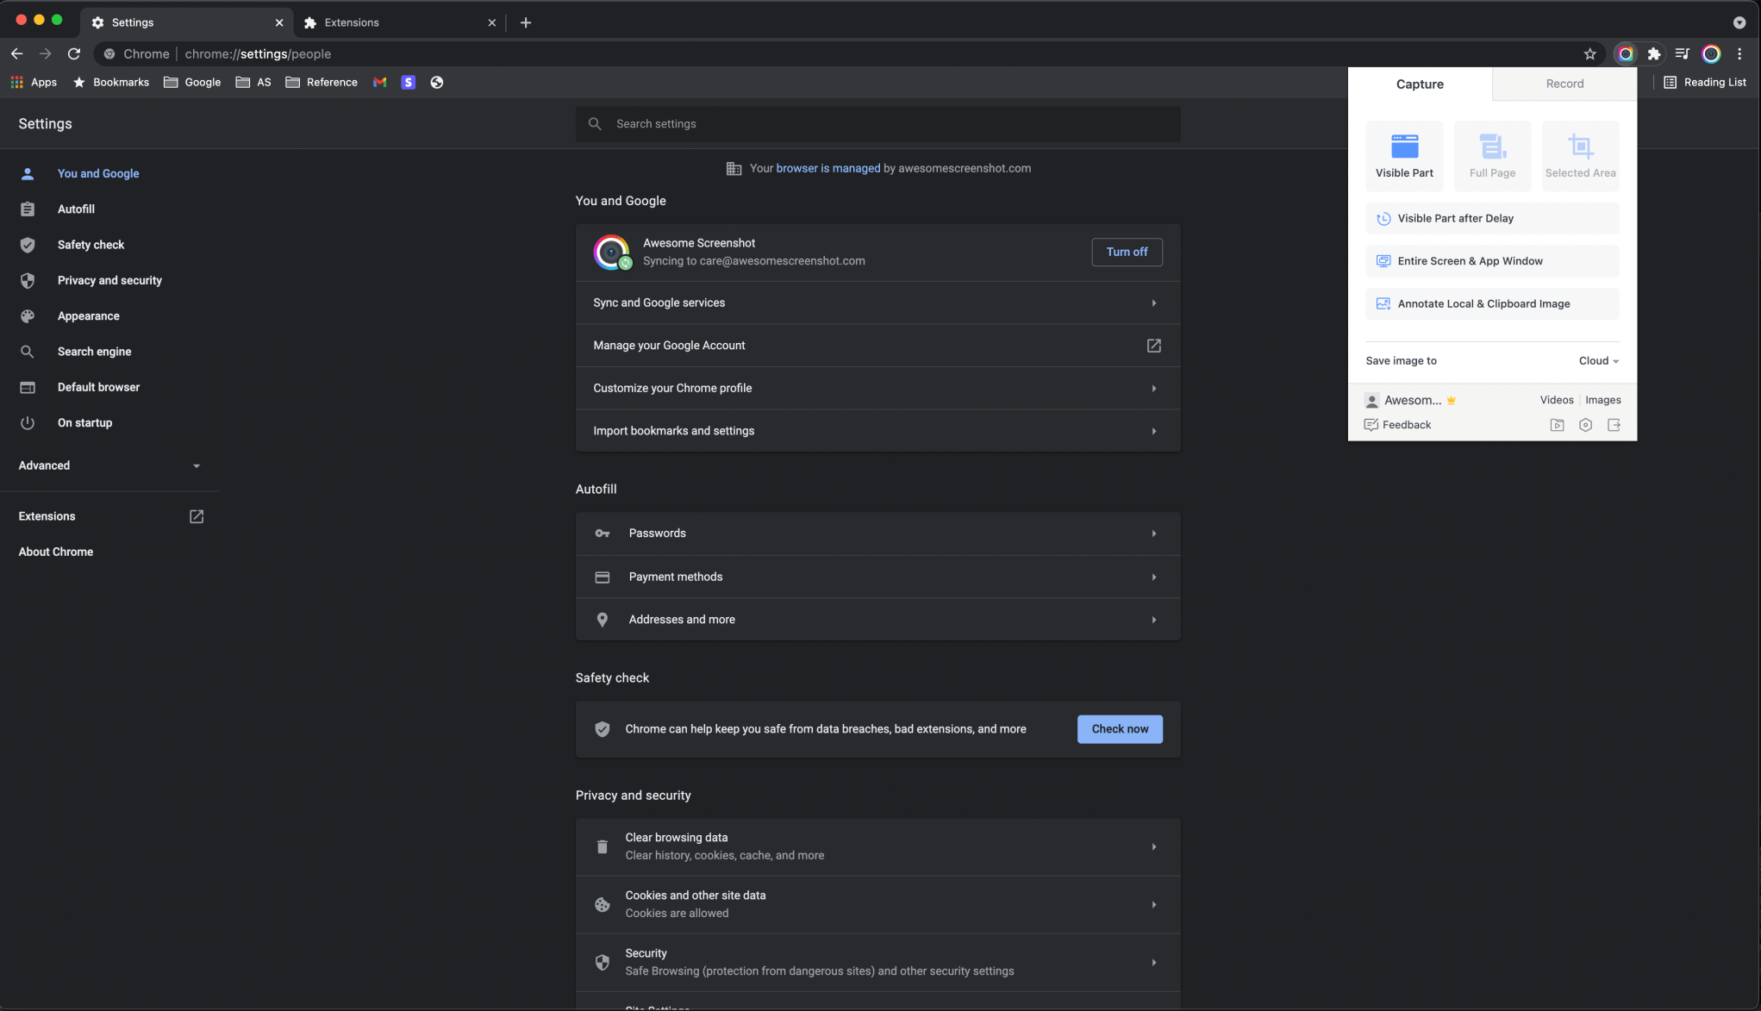
Task: Choose the Selected Area capture option
Action: 1580,155
